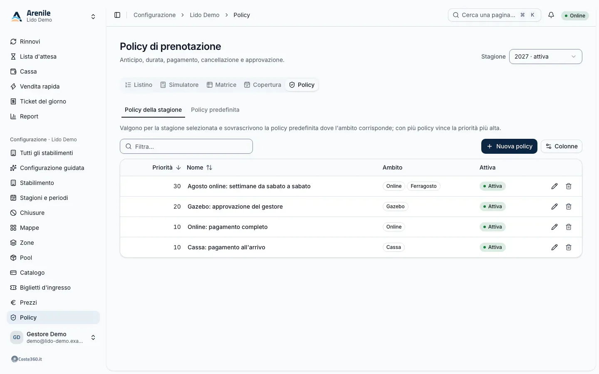The height and width of the screenshot is (374, 599).
Task: Open Report in the sidebar
Action: click(x=53, y=116)
